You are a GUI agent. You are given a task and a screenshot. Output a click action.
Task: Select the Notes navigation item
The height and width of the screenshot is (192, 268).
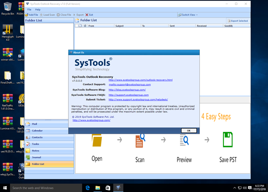coord(49,151)
